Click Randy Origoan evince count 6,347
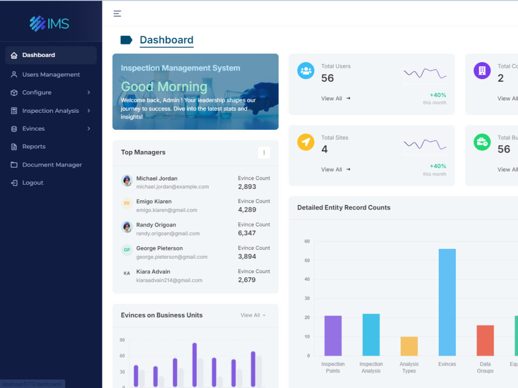518x388 pixels. coord(247,233)
